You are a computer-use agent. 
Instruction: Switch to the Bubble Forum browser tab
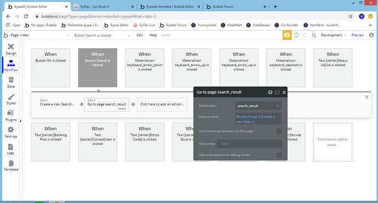click(236, 7)
